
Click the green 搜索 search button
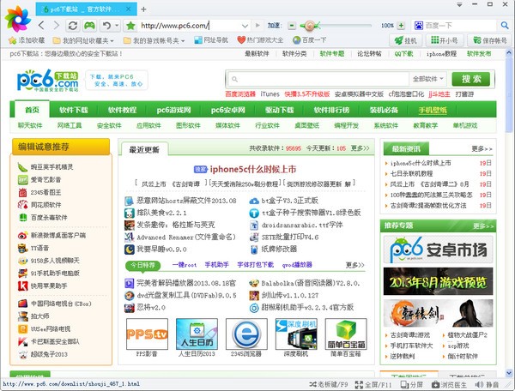[476, 79]
